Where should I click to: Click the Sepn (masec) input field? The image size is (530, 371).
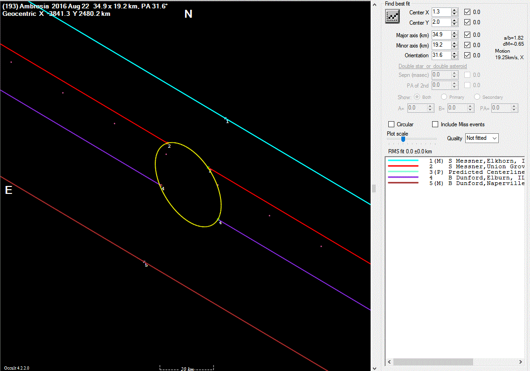pos(441,75)
